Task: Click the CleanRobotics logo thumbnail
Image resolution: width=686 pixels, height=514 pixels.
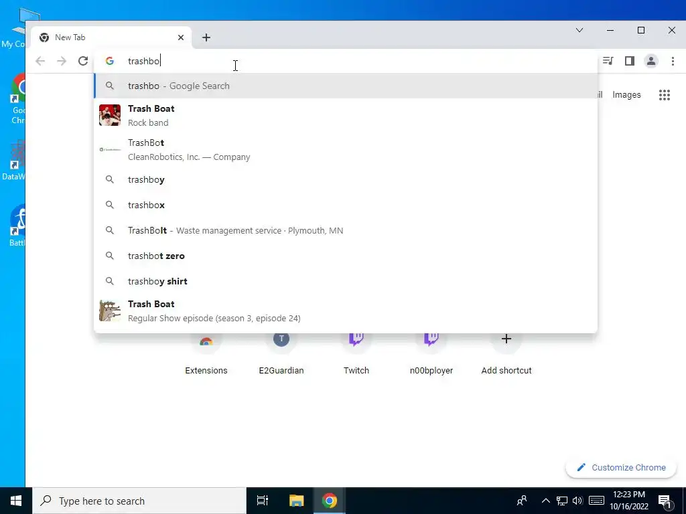Action: (x=110, y=149)
